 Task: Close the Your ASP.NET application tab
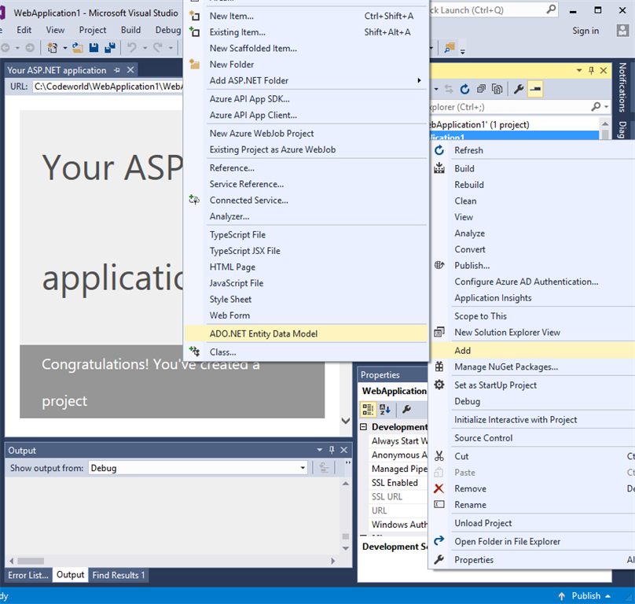pos(130,70)
